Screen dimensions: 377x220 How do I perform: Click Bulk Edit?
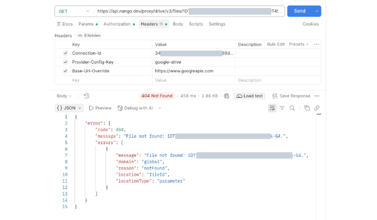[276, 44]
